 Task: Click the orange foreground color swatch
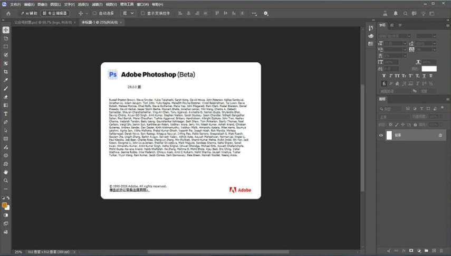pos(4,205)
